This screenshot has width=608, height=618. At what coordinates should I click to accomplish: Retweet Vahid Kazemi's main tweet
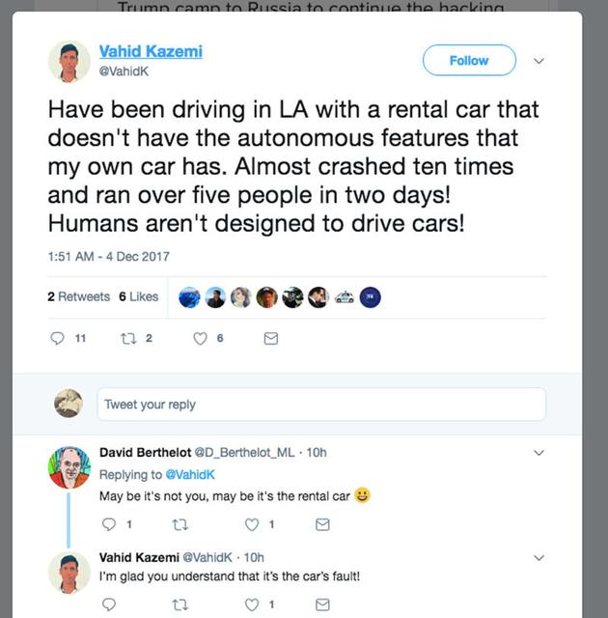(125, 339)
